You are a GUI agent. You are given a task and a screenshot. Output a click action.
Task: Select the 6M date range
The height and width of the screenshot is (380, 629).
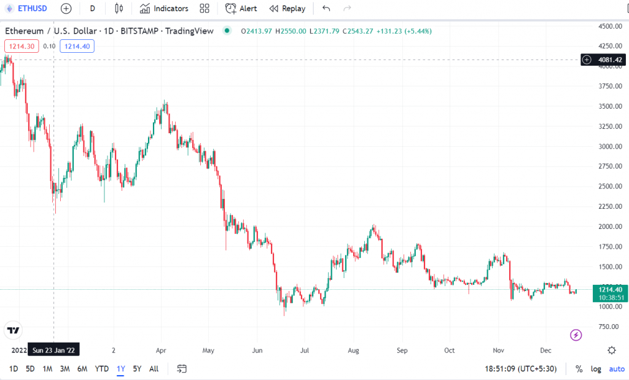(82, 369)
